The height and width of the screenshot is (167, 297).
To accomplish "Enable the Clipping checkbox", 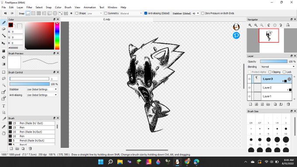I will 270,72.
